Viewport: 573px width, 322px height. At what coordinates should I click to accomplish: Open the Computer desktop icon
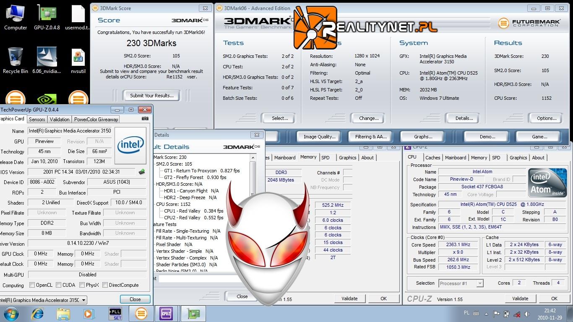tap(16, 17)
